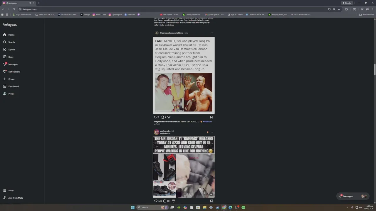This screenshot has height=211, width=376.
Task: Click the browser Back arrow
Action: click(3, 9)
